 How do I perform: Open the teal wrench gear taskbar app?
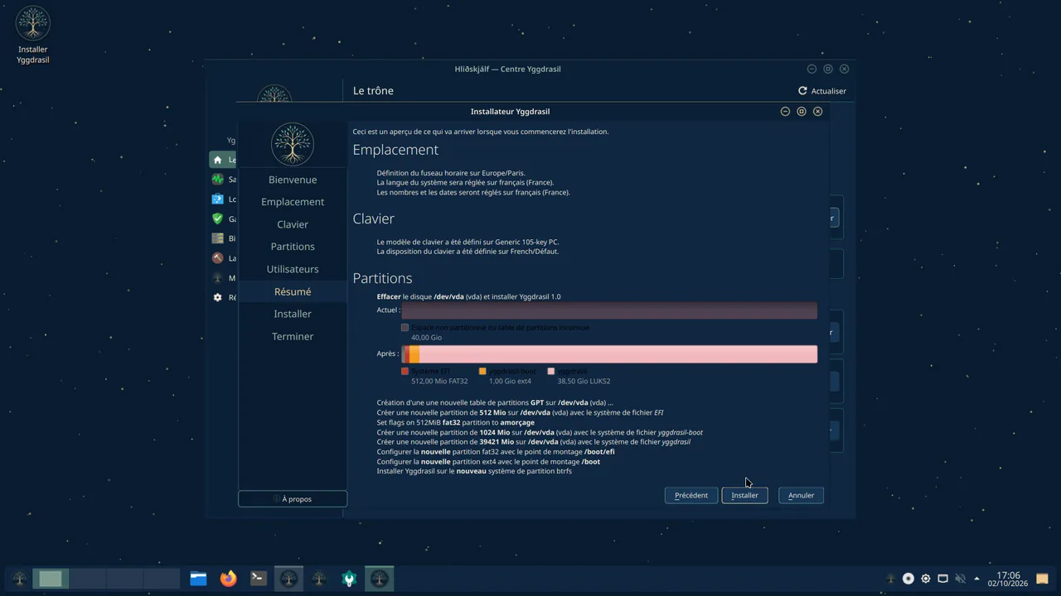click(349, 579)
